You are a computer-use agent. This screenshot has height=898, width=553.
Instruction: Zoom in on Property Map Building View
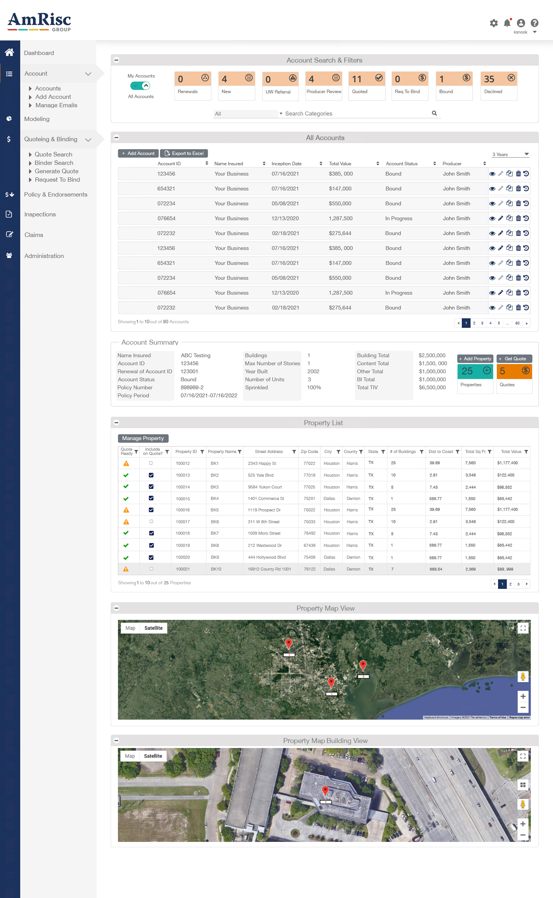[523, 824]
